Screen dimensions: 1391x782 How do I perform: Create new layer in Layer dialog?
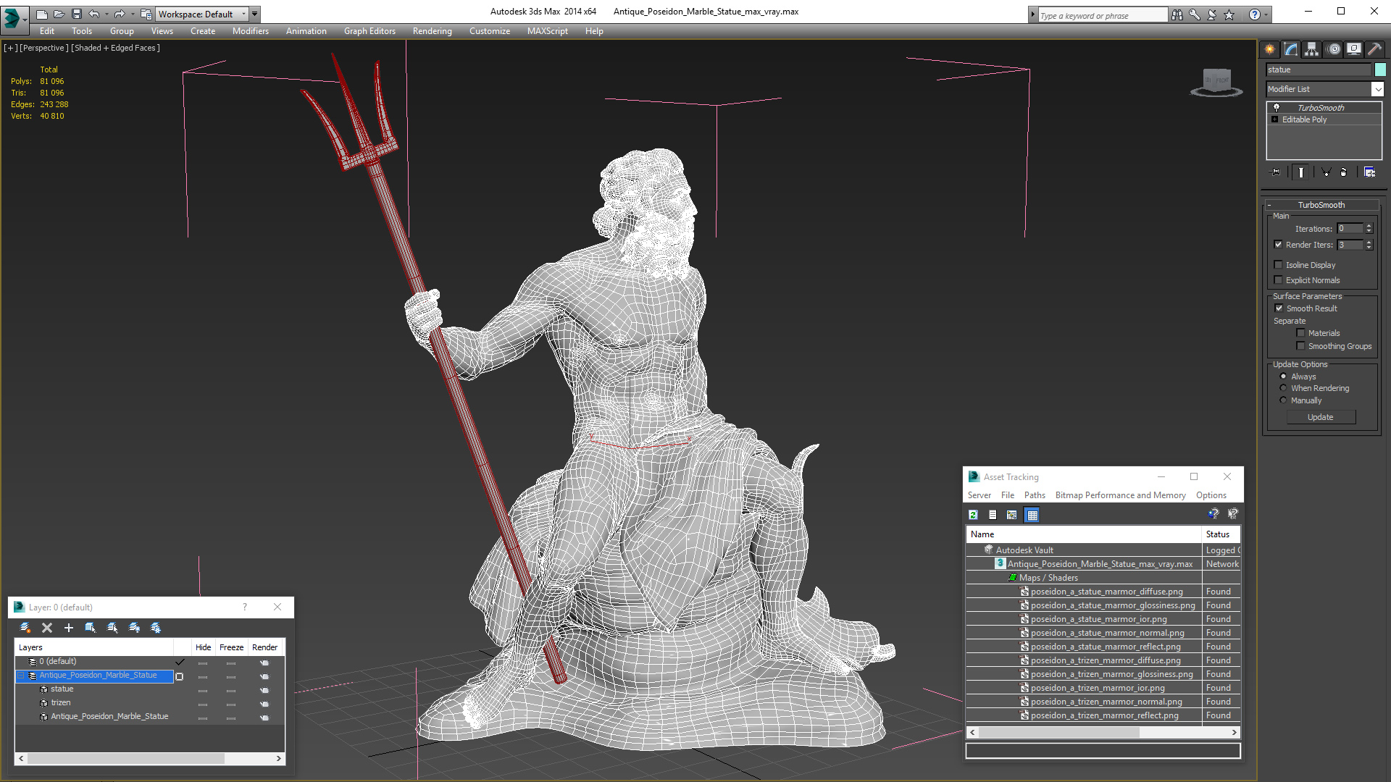pyautogui.click(x=25, y=628)
